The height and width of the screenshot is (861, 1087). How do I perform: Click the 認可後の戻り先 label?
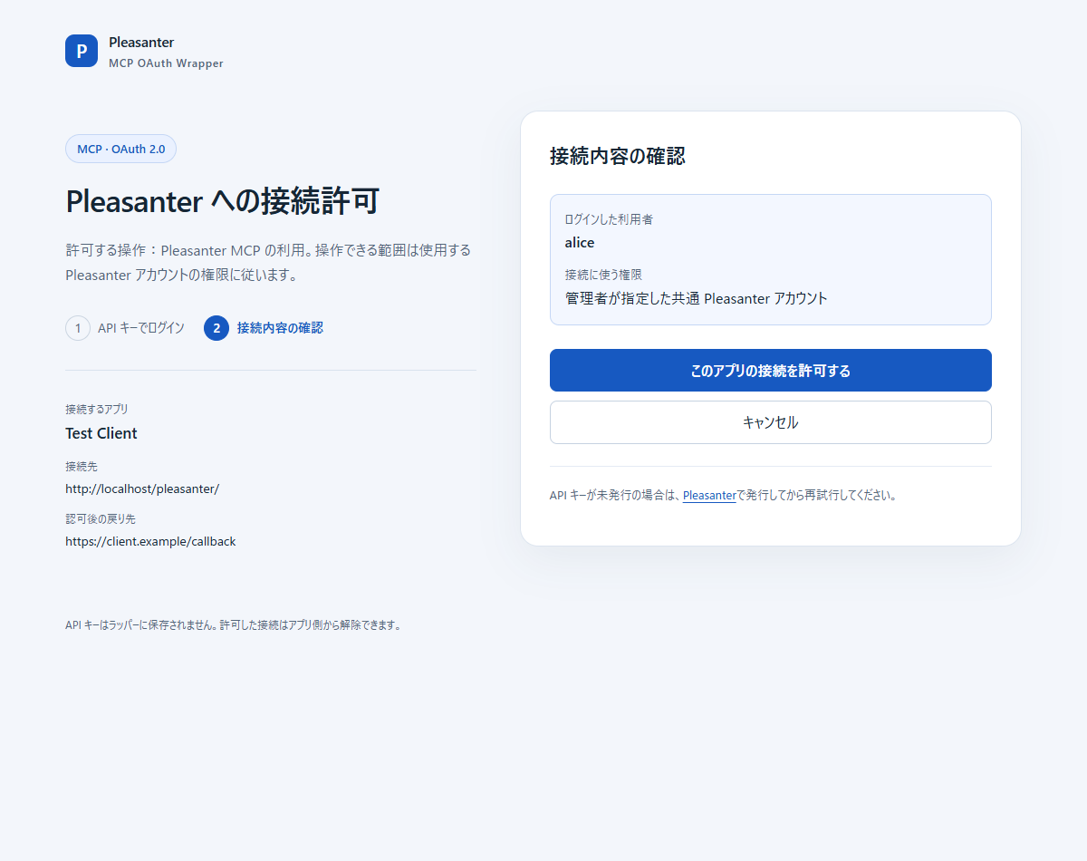[101, 518]
